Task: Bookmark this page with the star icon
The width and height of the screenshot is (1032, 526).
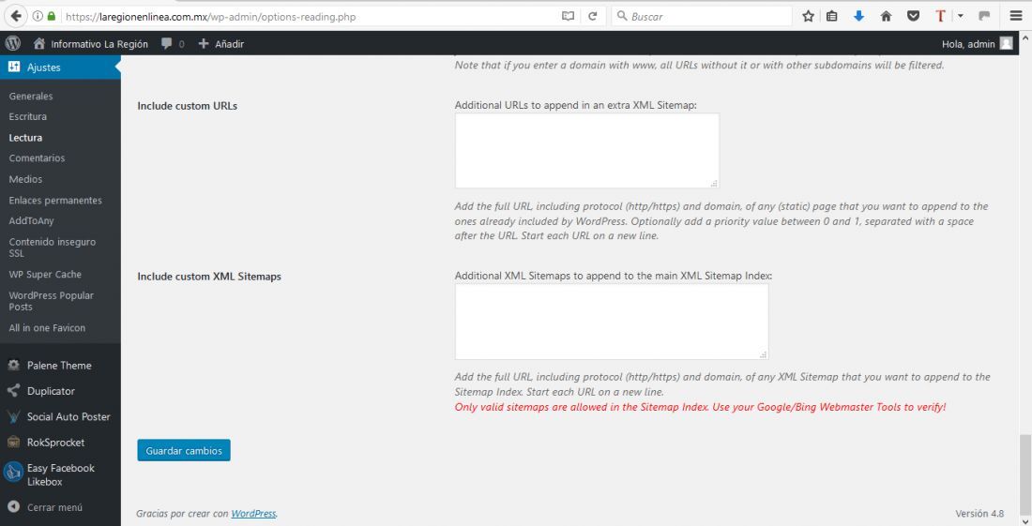Action: (x=808, y=17)
